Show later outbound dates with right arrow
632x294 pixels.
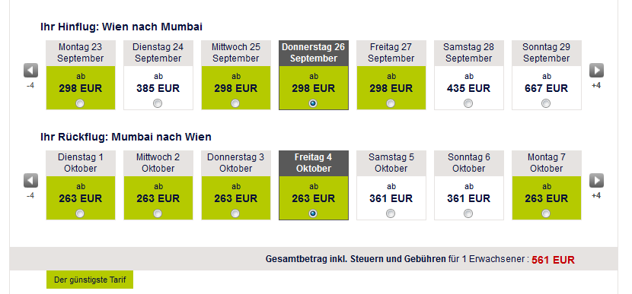point(596,71)
